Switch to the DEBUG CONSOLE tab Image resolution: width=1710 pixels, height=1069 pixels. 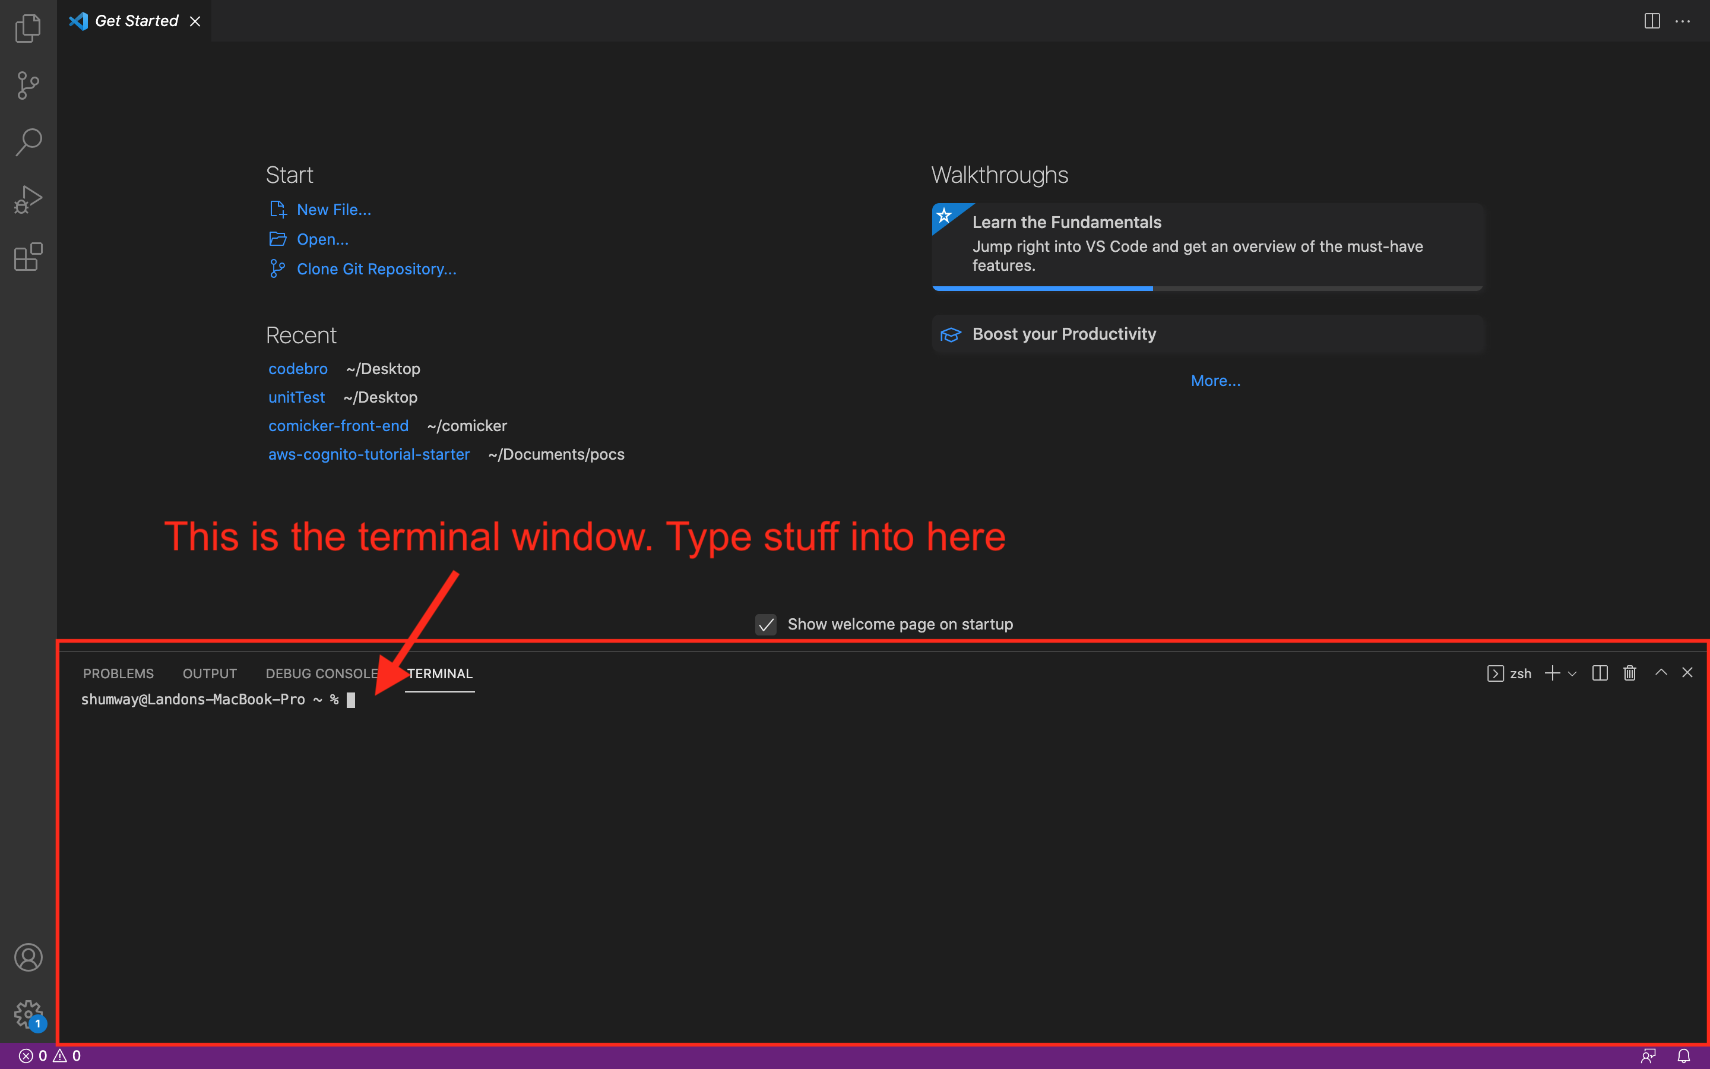coord(321,674)
